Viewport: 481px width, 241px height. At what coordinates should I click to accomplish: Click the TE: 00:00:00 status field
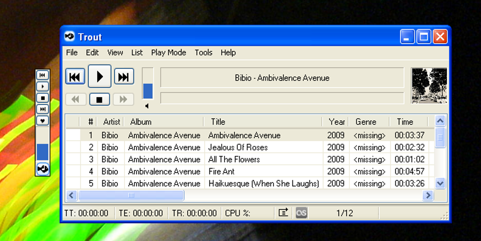[141, 213]
